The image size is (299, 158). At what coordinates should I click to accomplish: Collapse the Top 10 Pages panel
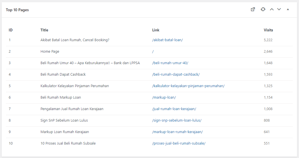(x=288, y=9)
